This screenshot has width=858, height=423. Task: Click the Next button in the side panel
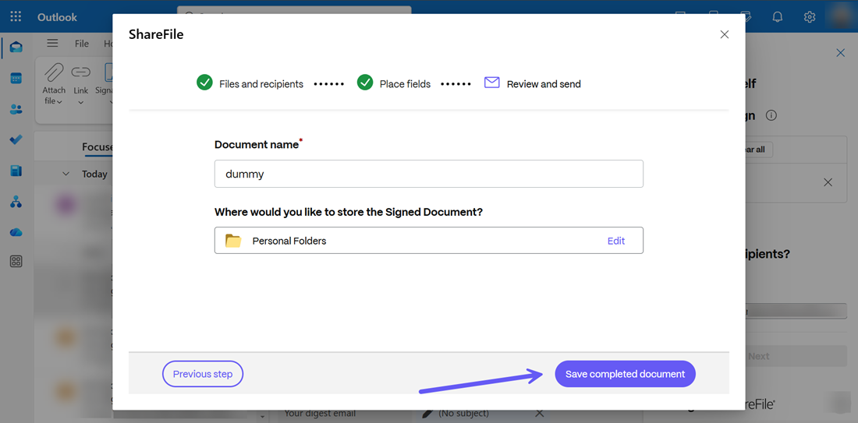(x=759, y=356)
